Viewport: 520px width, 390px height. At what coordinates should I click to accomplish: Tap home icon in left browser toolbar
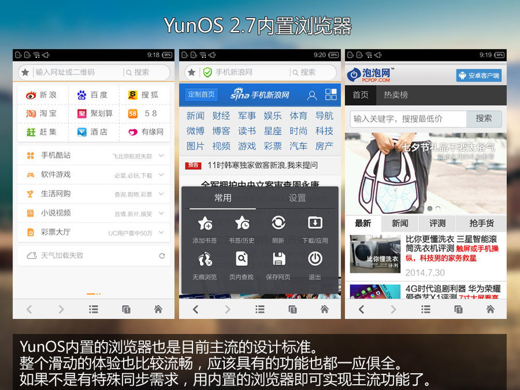pyautogui.click(x=158, y=309)
